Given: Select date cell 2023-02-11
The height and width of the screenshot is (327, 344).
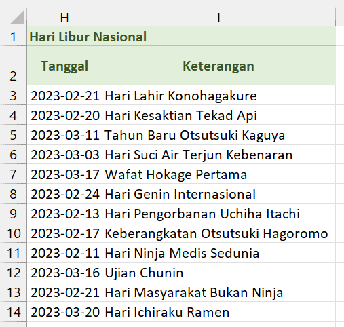Looking at the screenshot, I should pos(64,252).
